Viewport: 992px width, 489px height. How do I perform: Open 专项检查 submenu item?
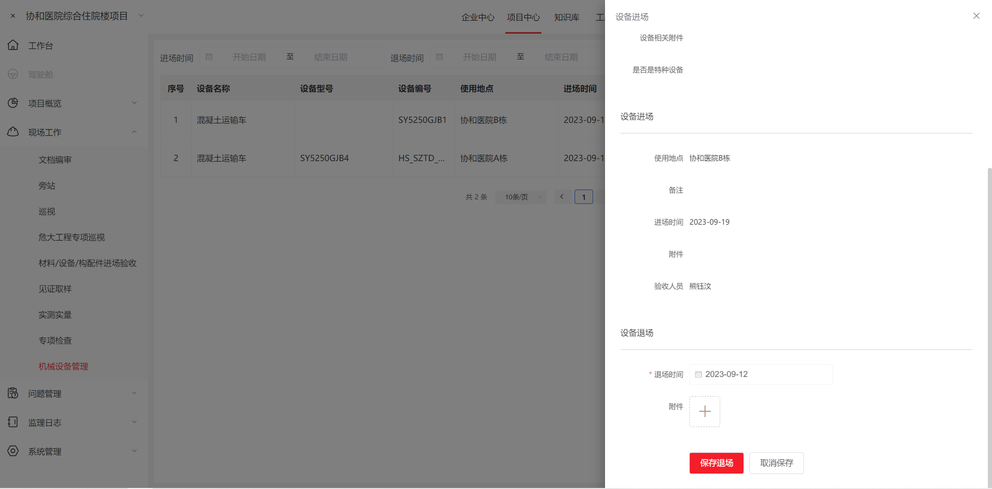(55, 340)
